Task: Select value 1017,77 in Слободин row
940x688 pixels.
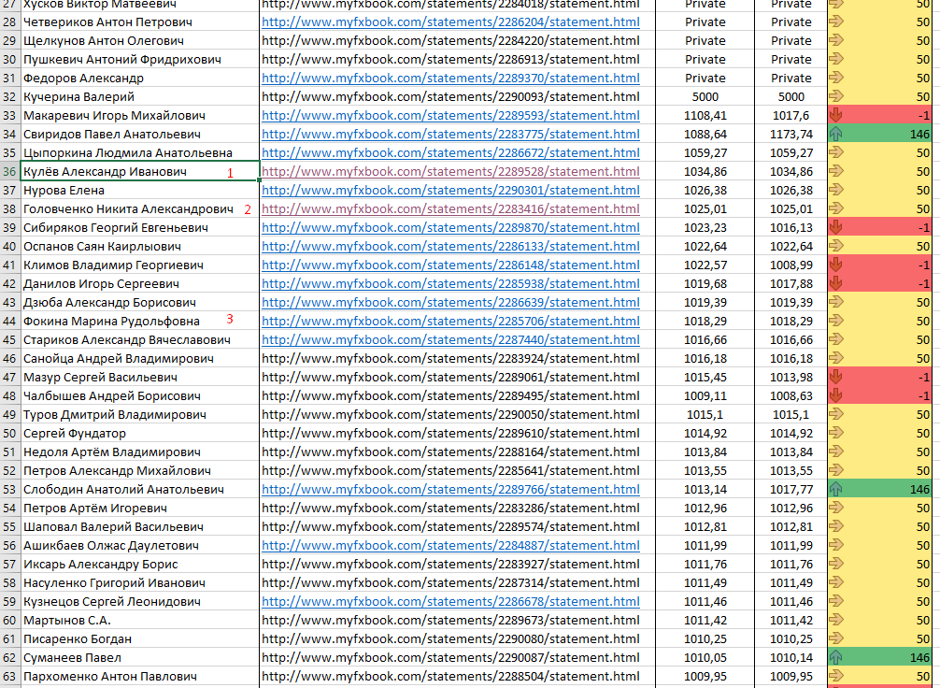Action: (791, 490)
